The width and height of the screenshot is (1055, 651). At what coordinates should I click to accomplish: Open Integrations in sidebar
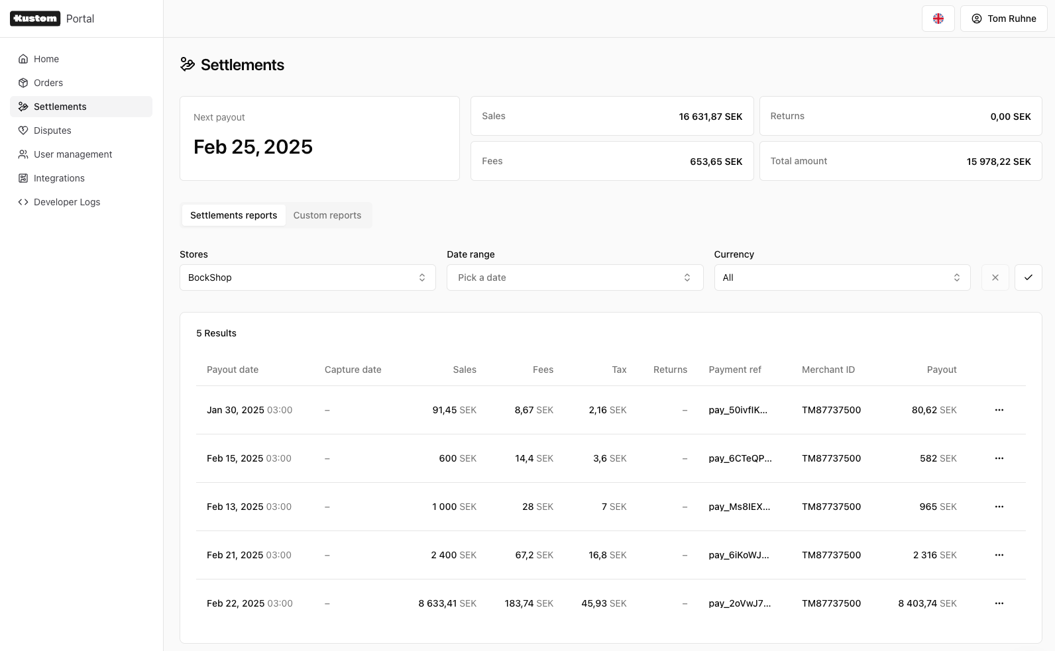coord(81,178)
